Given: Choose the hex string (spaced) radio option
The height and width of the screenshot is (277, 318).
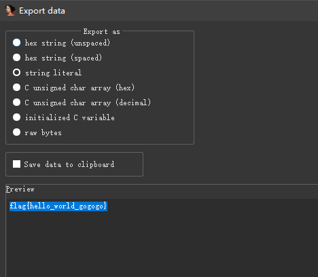Looking at the screenshot, I should pos(16,58).
